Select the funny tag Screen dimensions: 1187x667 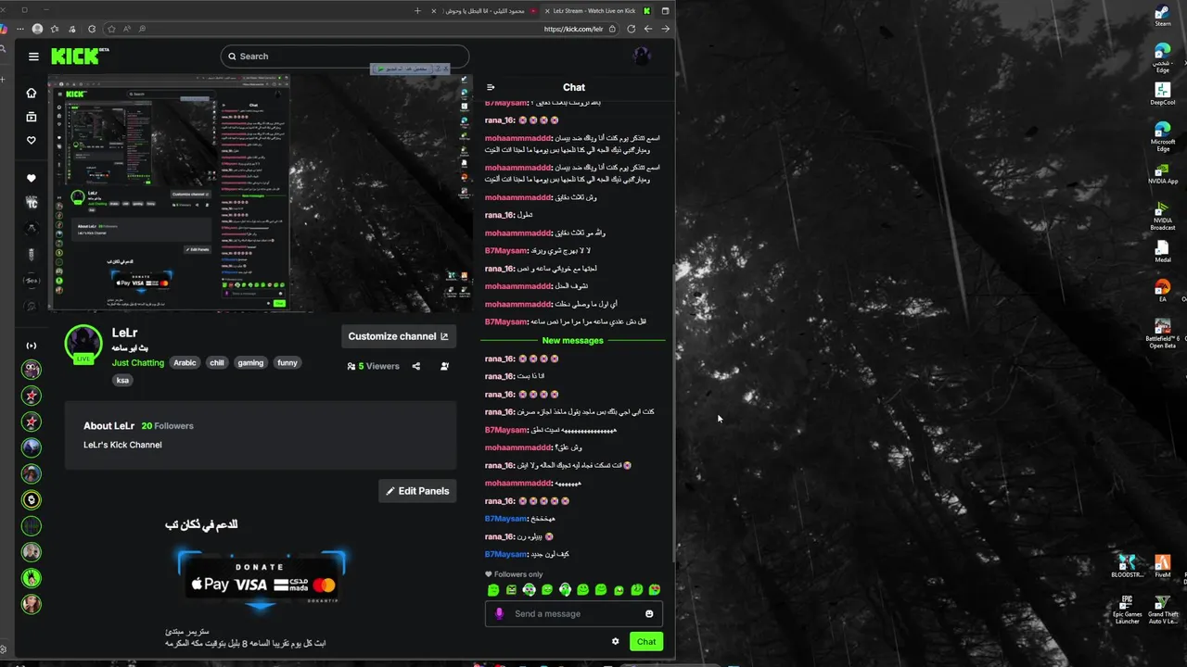(x=287, y=363)
